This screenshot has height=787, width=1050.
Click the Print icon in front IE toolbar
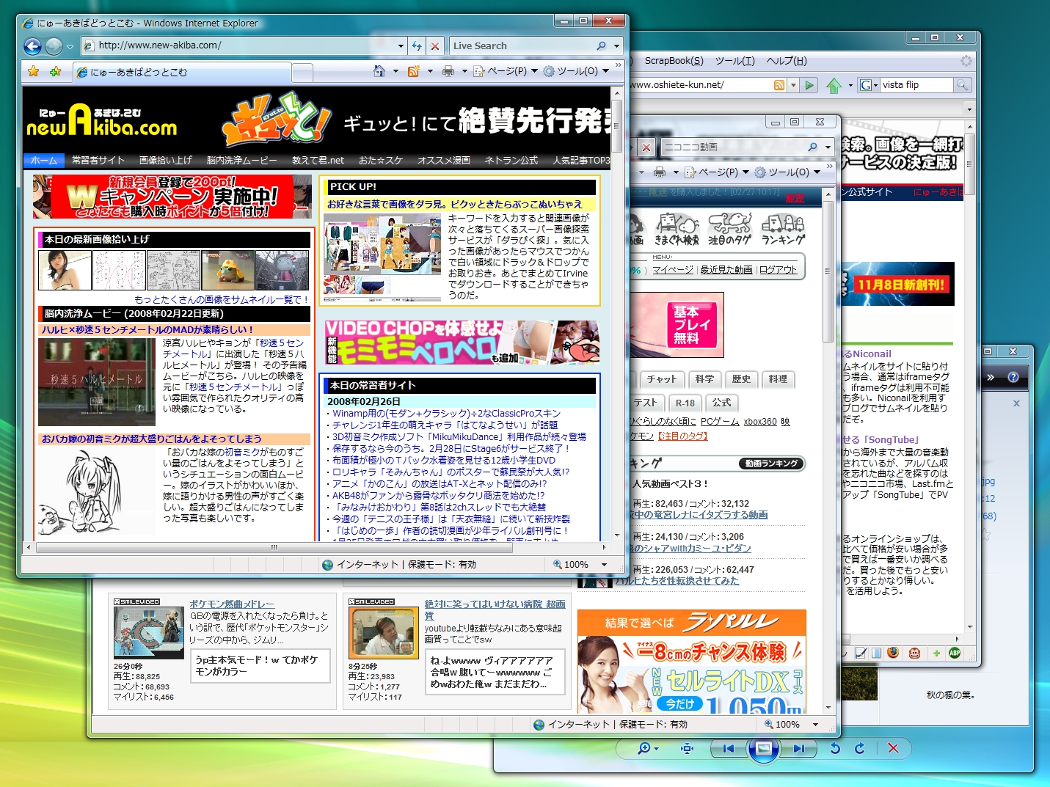pyautogui.click(x=448, y=71)
